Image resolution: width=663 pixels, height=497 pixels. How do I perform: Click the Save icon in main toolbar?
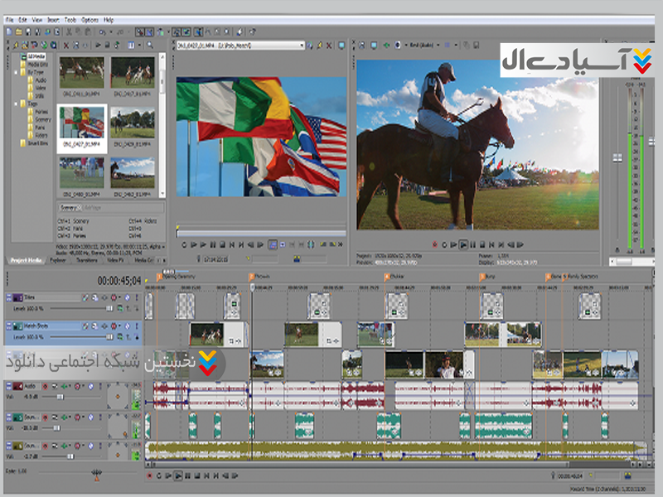[x=27, y=32]
